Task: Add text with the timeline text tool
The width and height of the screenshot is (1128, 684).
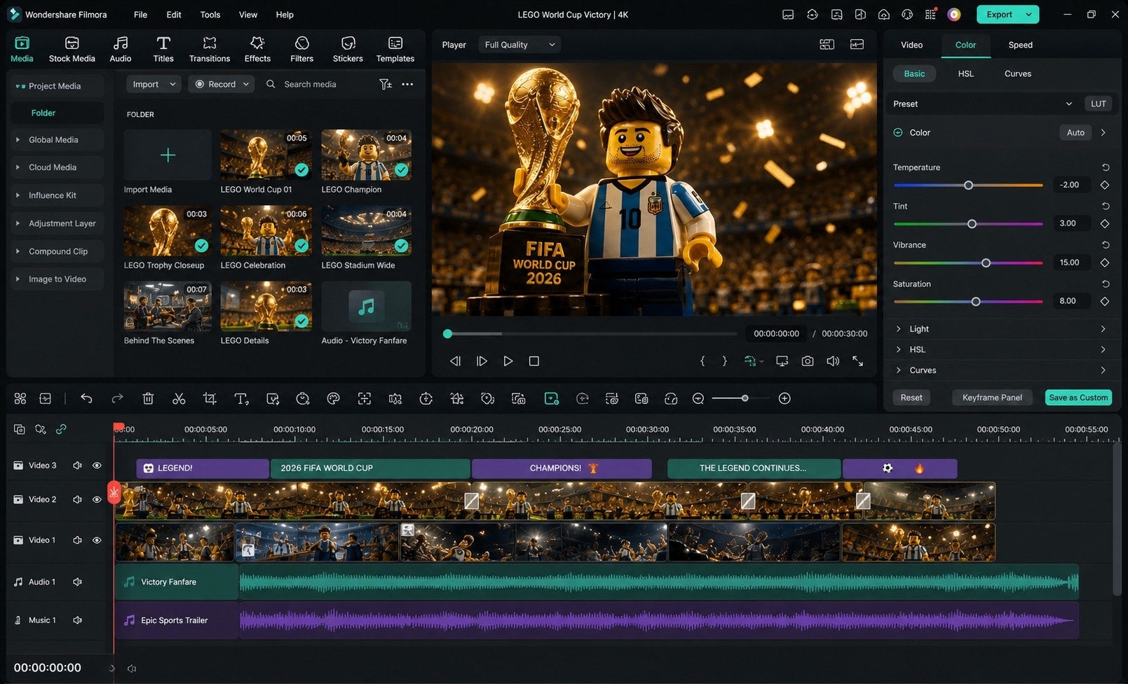Action: (241, 398)
